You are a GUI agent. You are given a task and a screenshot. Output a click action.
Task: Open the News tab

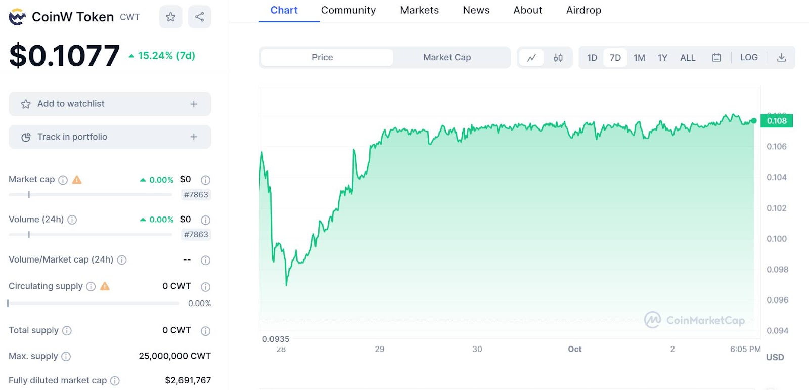476,10
